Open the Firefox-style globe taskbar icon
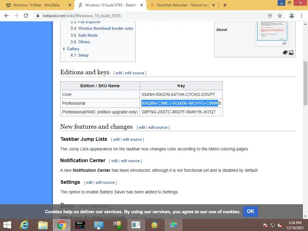This screenshot has width=308, height=231. [x=155, y=225]
